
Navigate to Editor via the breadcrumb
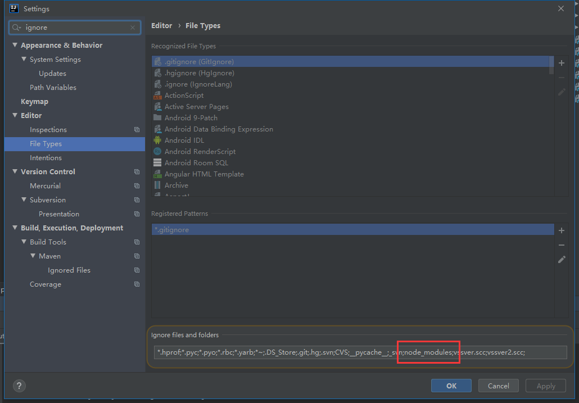click(161, 25)
